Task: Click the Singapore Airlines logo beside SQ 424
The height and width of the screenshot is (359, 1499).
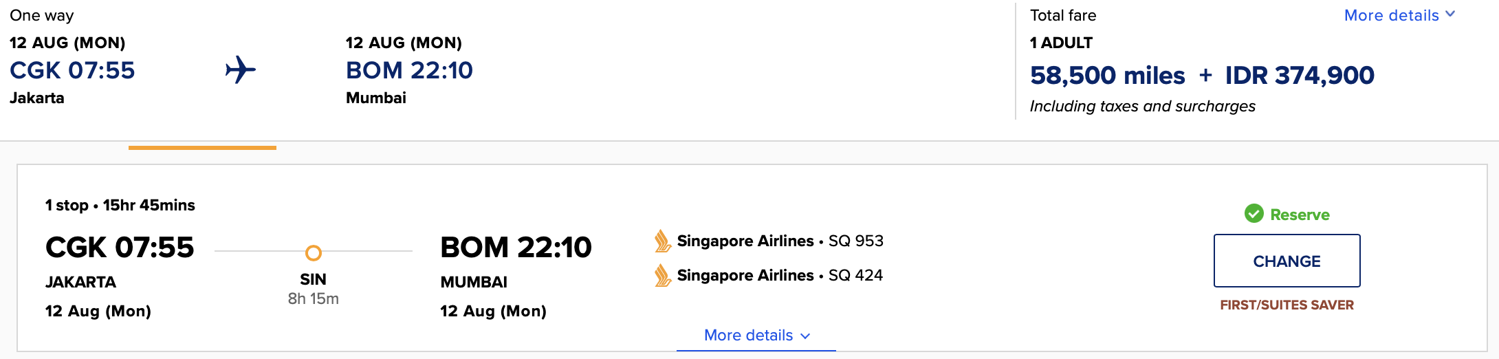Action: pos(662,275)
